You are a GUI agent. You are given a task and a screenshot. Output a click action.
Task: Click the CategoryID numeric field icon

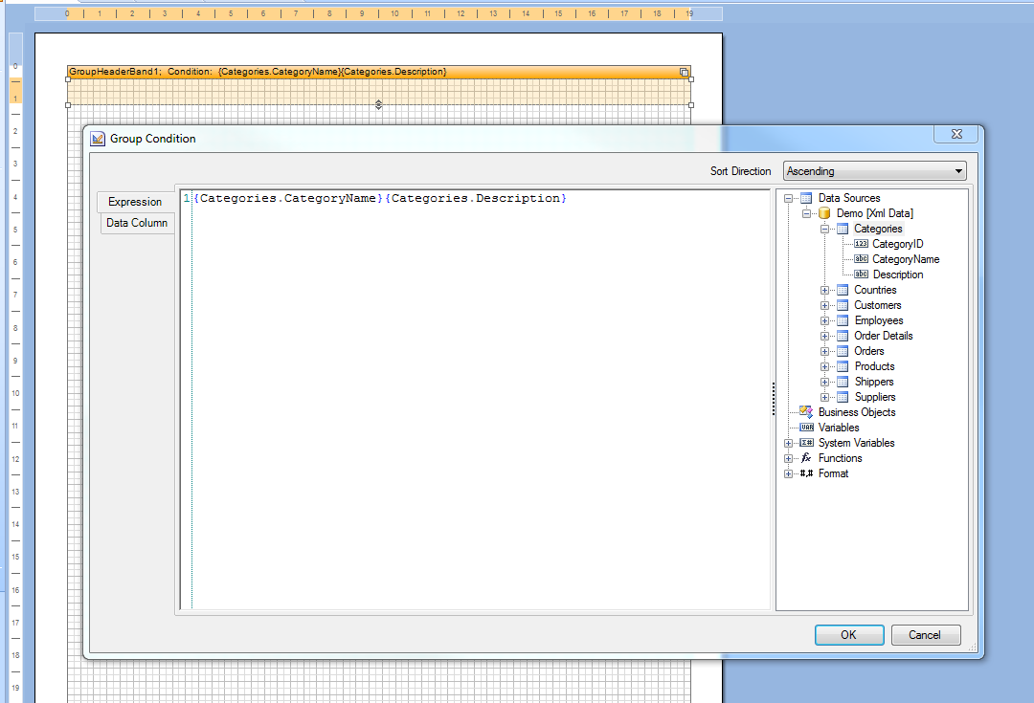pos(862,244)
